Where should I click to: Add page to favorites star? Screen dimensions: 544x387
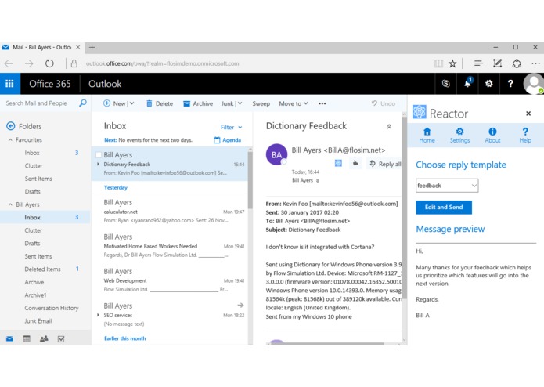pos(452,63)
